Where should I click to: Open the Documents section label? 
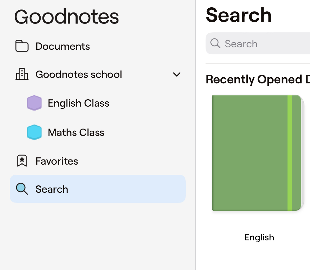[63, 46]
